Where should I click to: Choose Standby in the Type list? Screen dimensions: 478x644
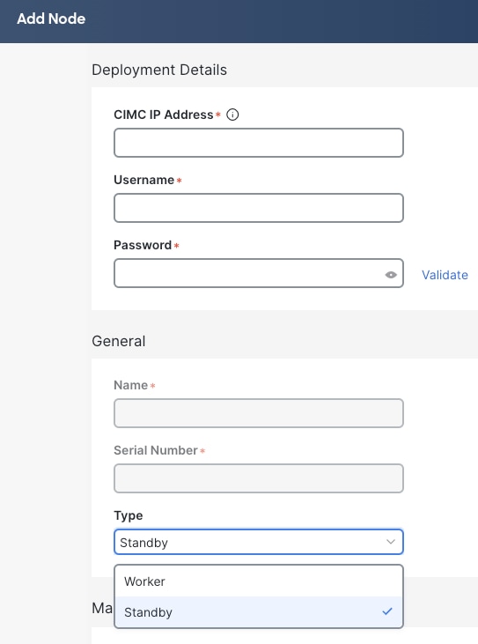coord(259,612)
